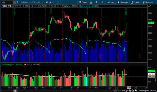Click the +17.80 change value
The image size is (157, 92).
[x=57, y=1]
